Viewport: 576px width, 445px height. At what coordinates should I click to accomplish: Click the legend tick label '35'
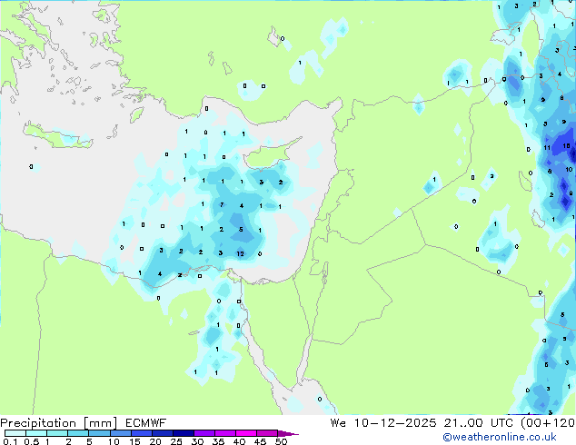[x=219, y=441]
